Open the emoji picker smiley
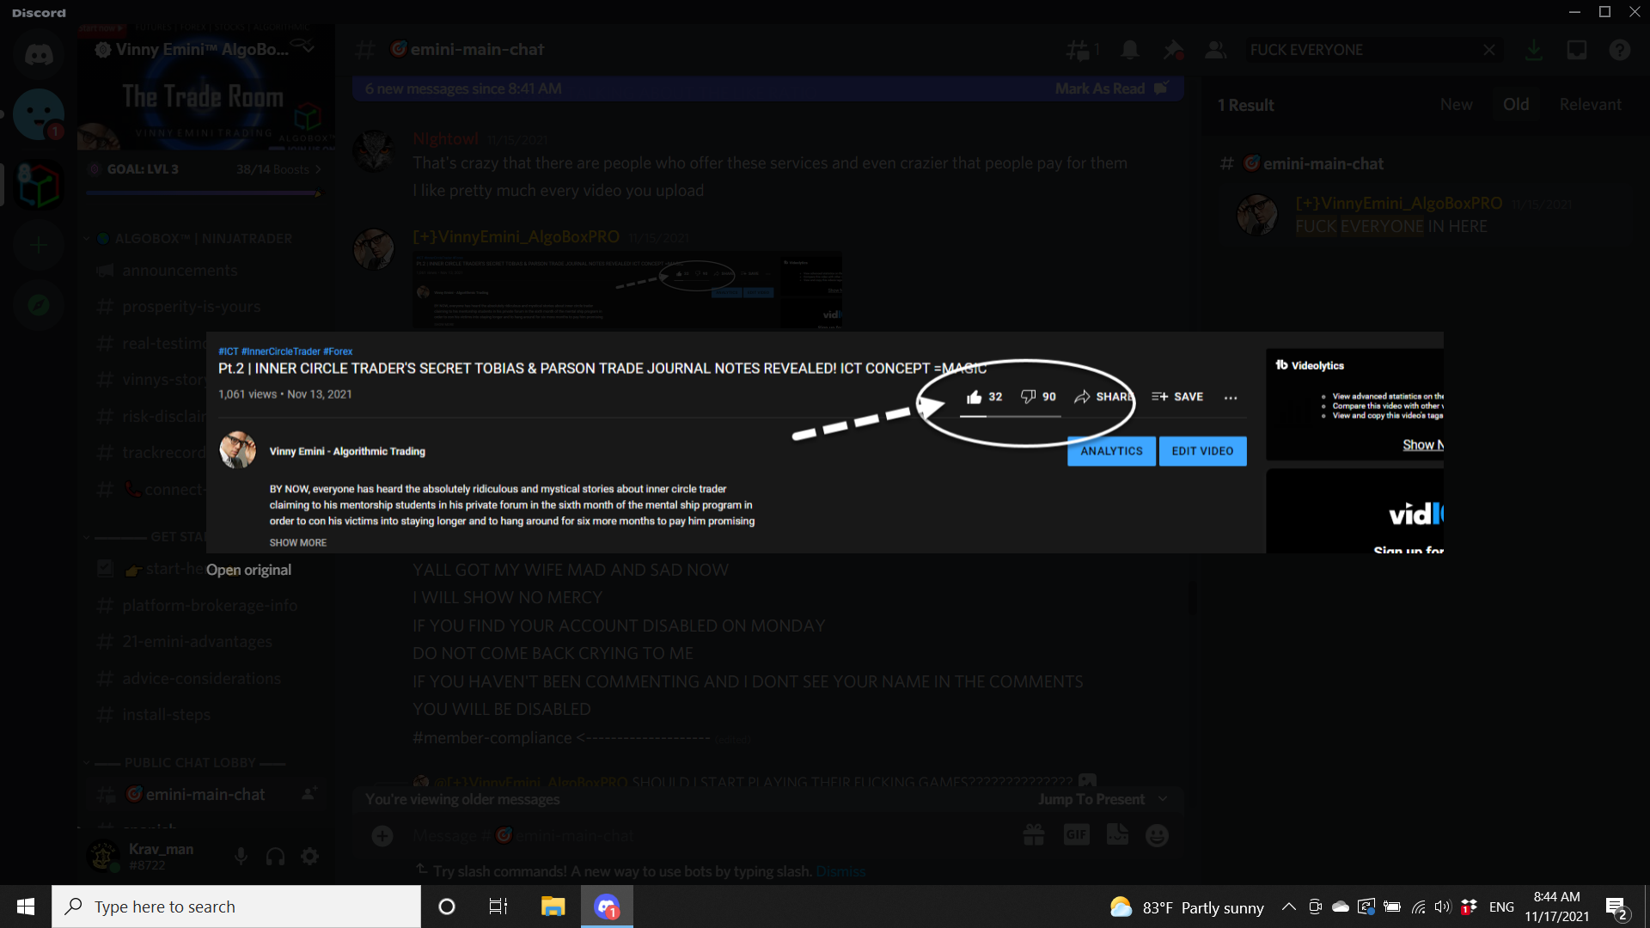 click(1158, 835)
